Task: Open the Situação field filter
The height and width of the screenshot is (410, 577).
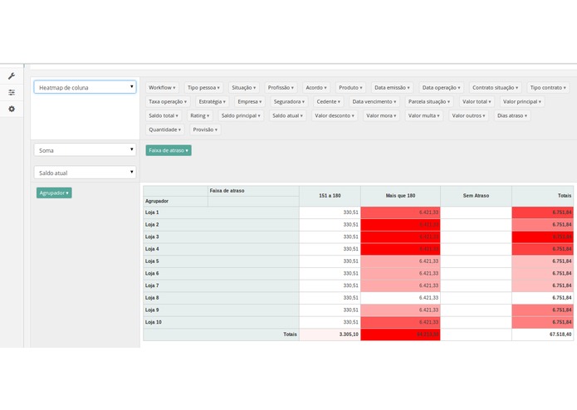Action: [x=243, y=87]
